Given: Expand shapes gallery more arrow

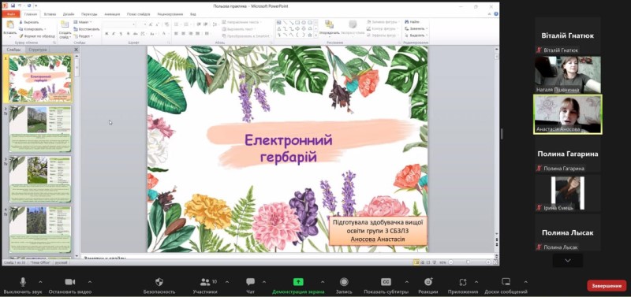Looking at the screenshot, I should (x=315, y=35).
